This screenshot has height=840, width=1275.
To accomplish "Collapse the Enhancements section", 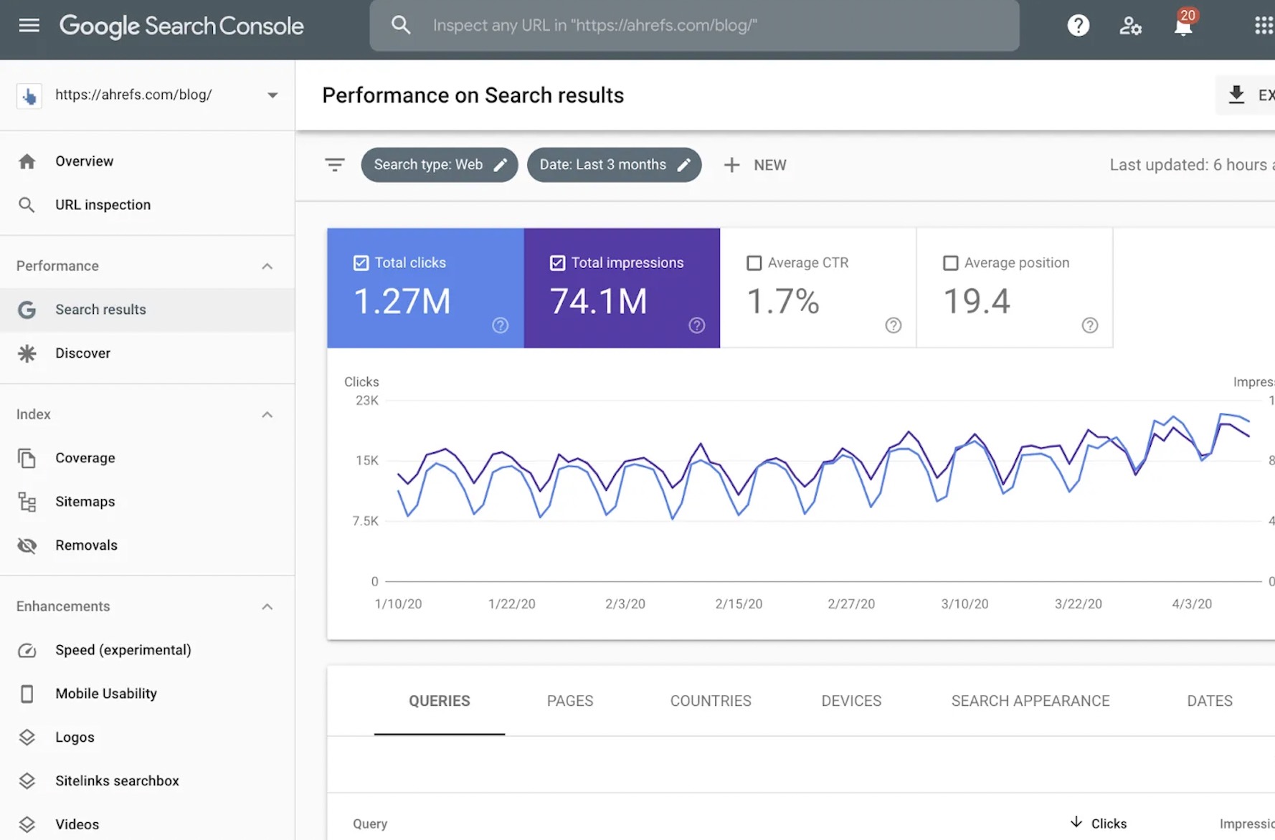I will tap(267, 606).
